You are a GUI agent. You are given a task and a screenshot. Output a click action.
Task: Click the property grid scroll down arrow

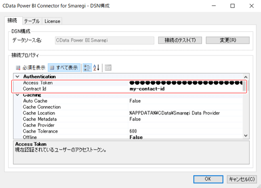coord(246,136)
